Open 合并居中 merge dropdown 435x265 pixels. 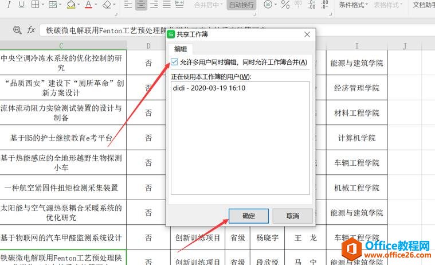208,5
